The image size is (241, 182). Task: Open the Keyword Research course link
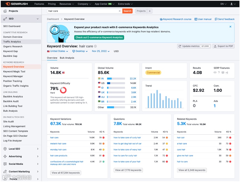pos(176,19)
